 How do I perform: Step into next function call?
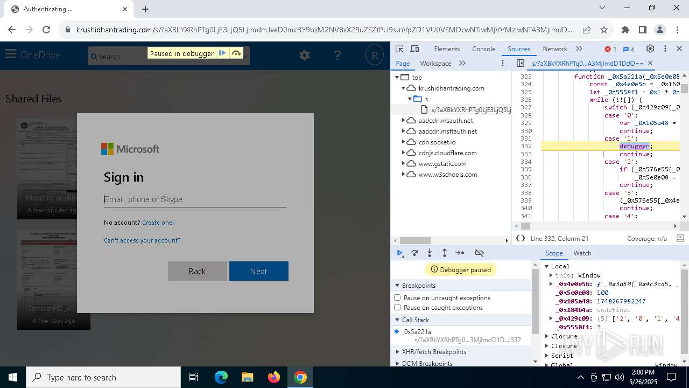coord(430,253)
